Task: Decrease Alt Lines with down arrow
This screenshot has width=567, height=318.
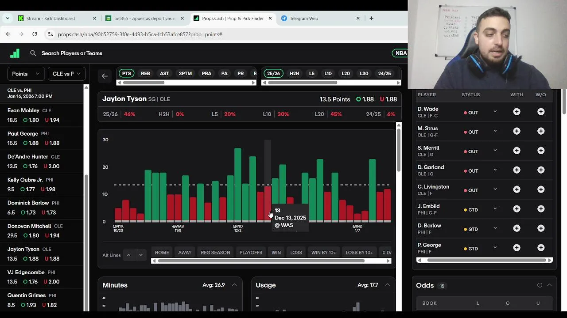Action: (141, 255)
